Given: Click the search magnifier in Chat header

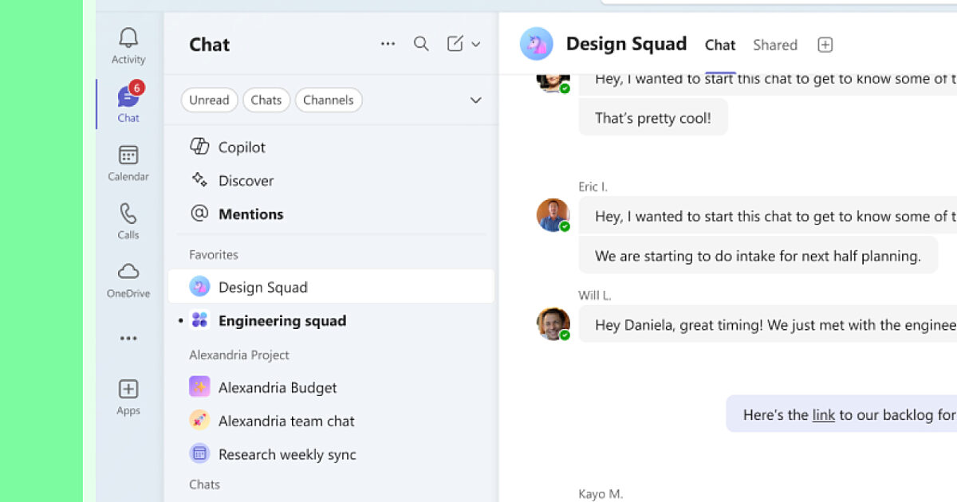Looking at the screenshot, I should tap(421, 44).
